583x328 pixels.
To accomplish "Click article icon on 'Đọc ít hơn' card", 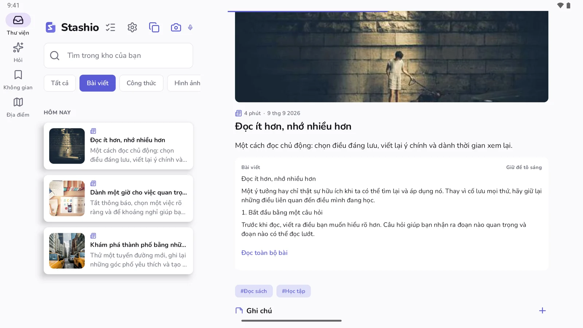I will 93,131.
